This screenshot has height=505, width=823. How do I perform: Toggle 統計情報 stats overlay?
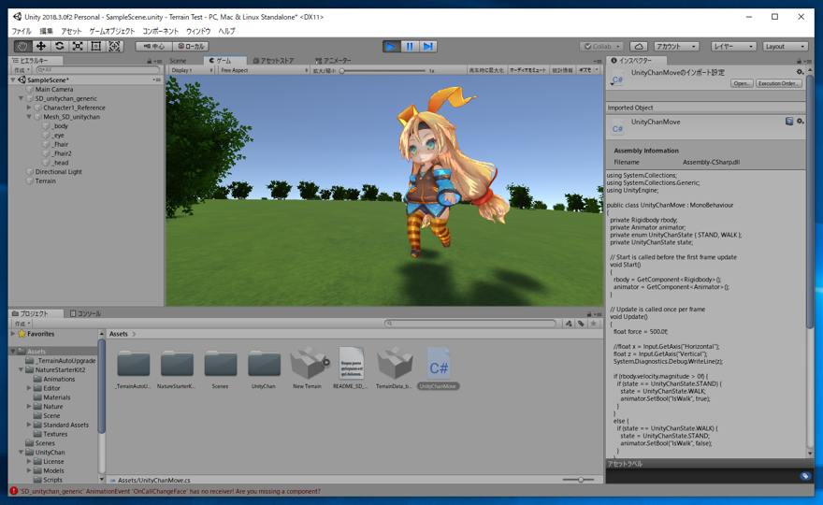pos(562,70)
